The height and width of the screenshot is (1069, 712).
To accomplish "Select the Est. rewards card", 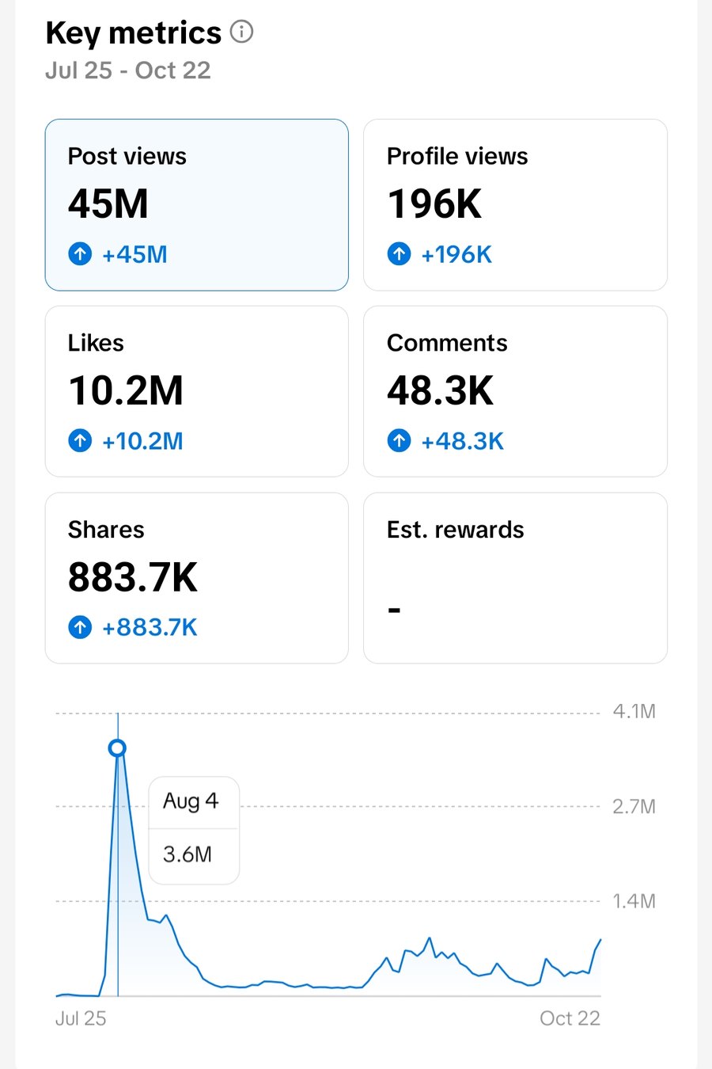I will [515, 578].
